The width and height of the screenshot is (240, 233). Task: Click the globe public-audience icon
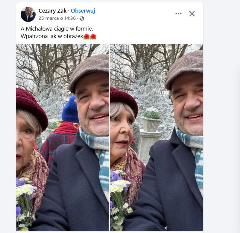pos(82,18)
